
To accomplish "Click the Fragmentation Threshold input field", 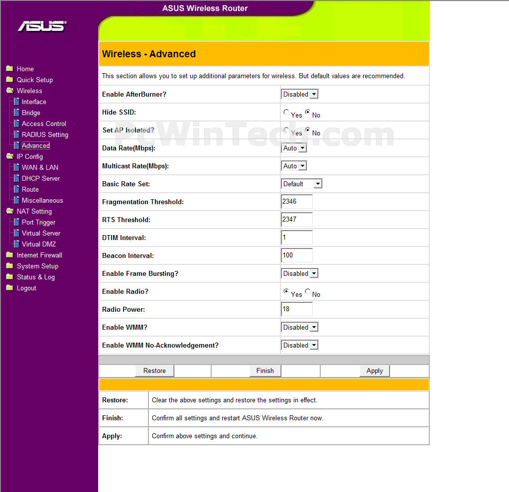I will point(297,202).
